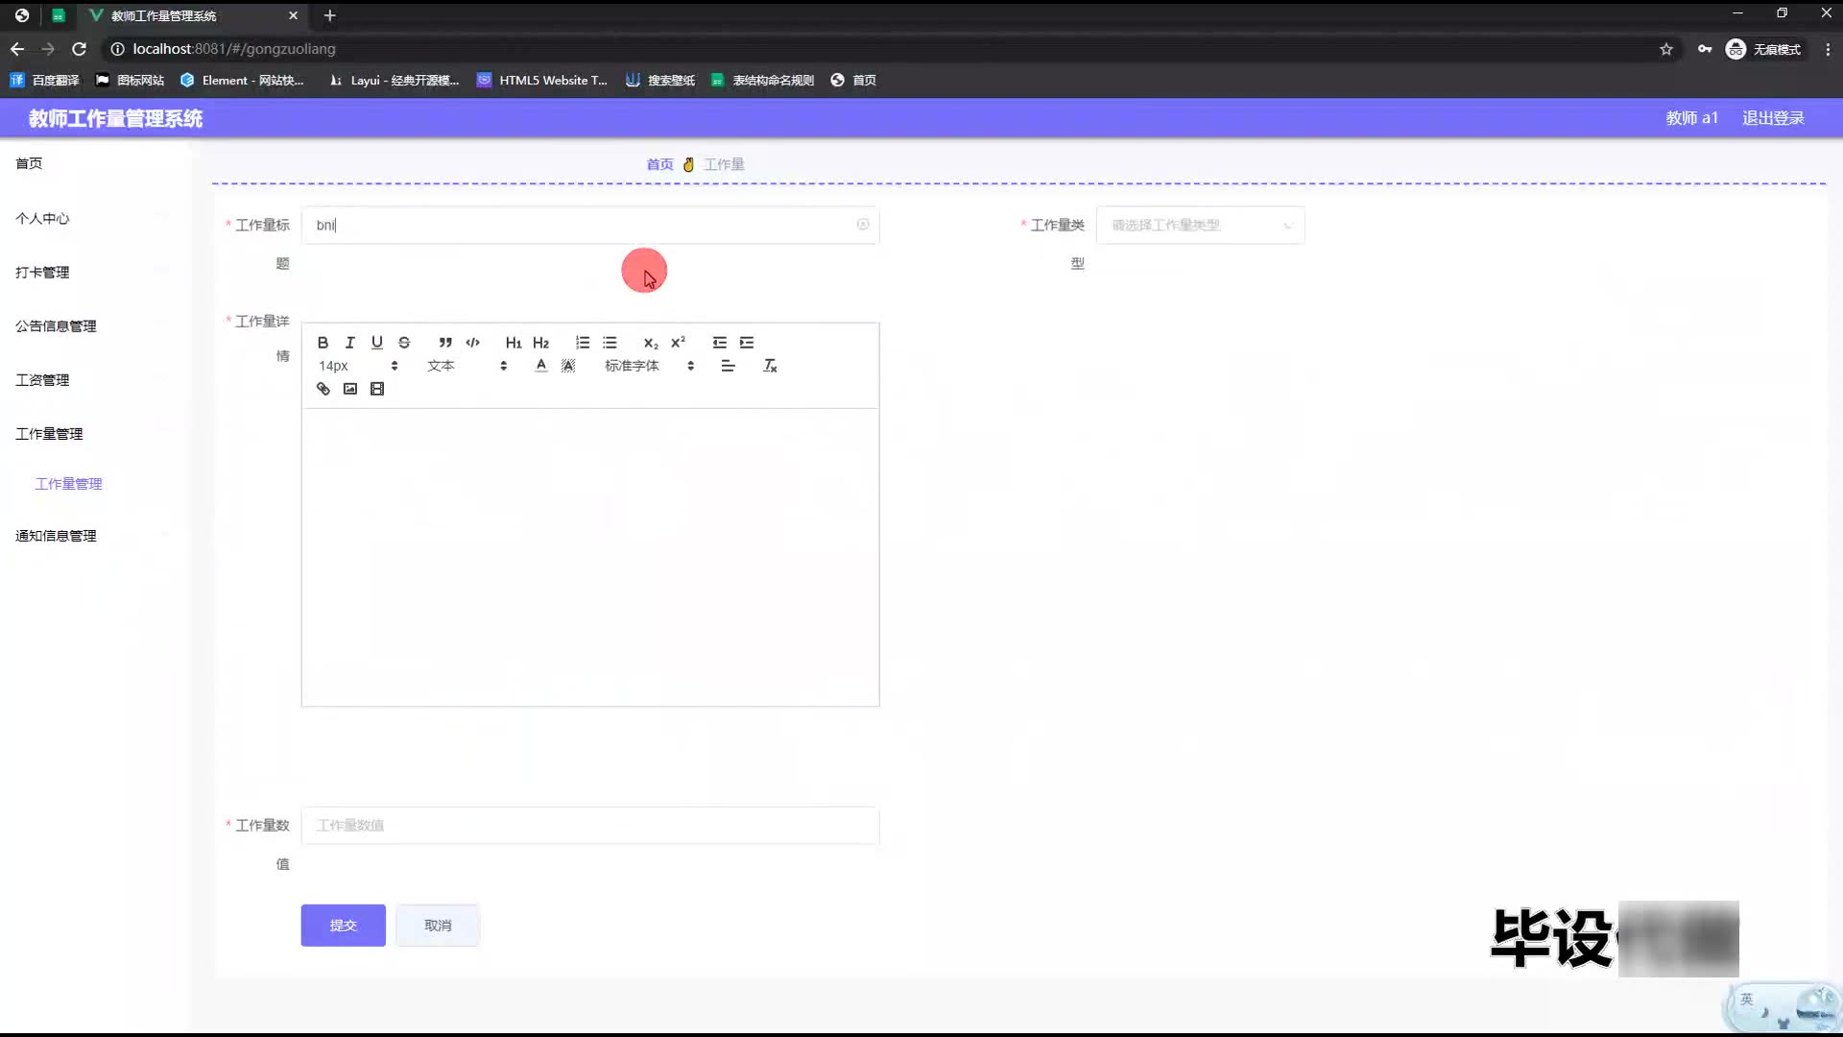Insert code block in editor
Screen dimensions: 1843x1037
click(x=472, y=343)
